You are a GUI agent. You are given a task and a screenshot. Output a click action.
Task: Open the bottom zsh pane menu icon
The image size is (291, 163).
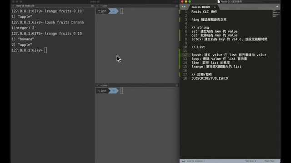[x=177, y=86]
